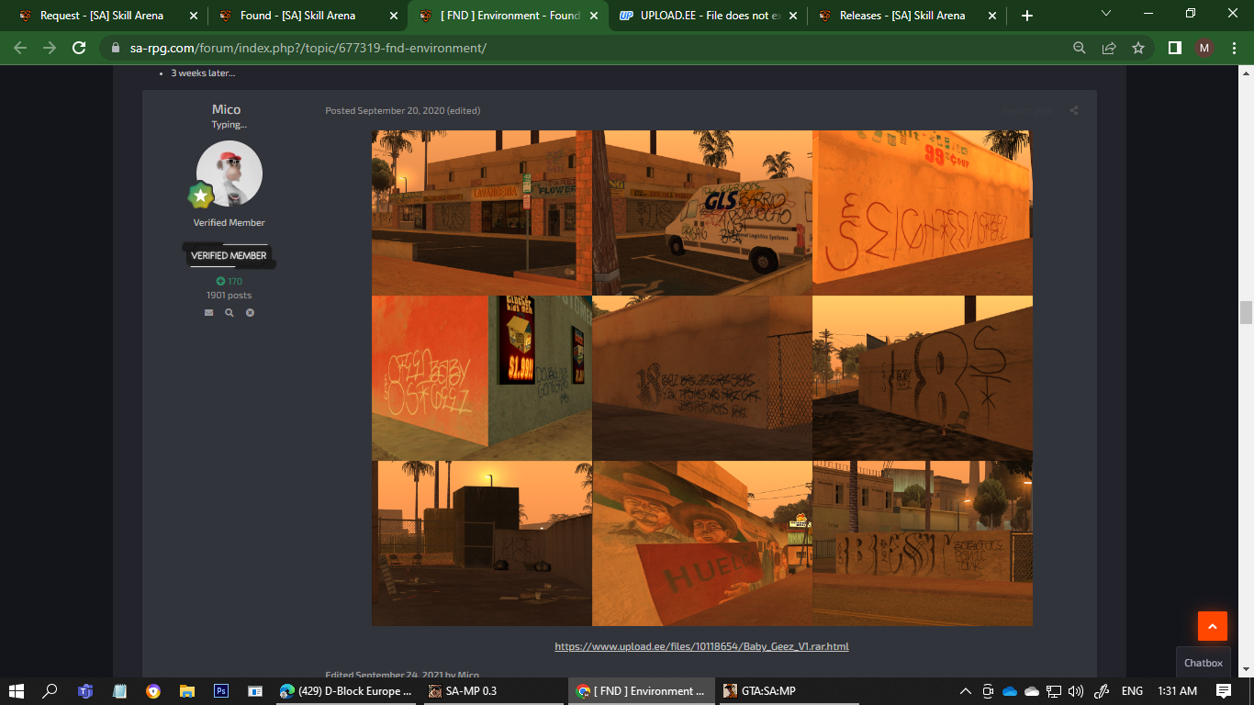The height and width of the screenshot is (705, 1254).
Task: Click the VERIFIED MEMBER rank banner
Action: [x=229, y=255]
